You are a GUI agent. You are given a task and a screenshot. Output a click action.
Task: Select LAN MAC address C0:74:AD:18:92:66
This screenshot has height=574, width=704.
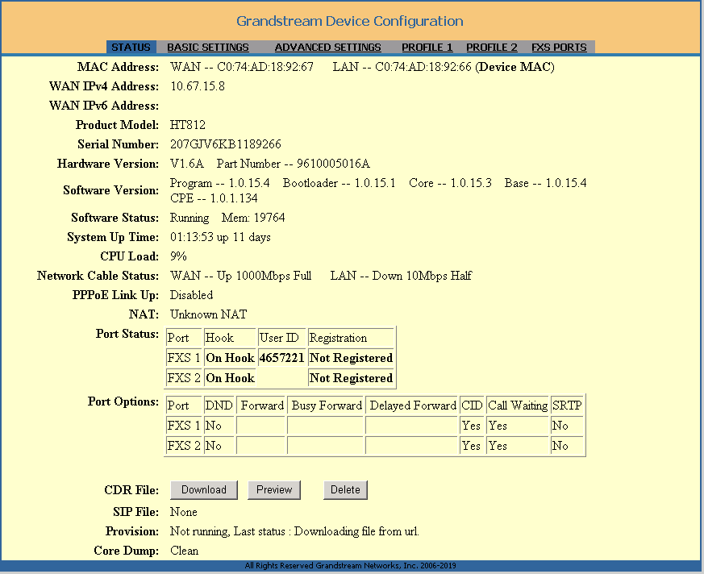point(423,67)
